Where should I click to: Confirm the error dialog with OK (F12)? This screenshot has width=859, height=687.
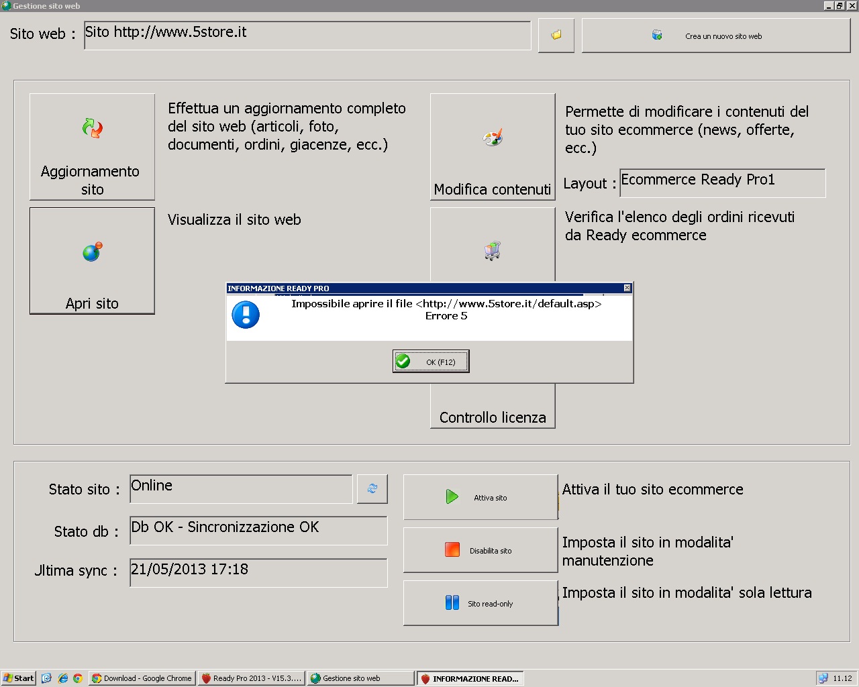pyautogui.click(x=431, y=362)
